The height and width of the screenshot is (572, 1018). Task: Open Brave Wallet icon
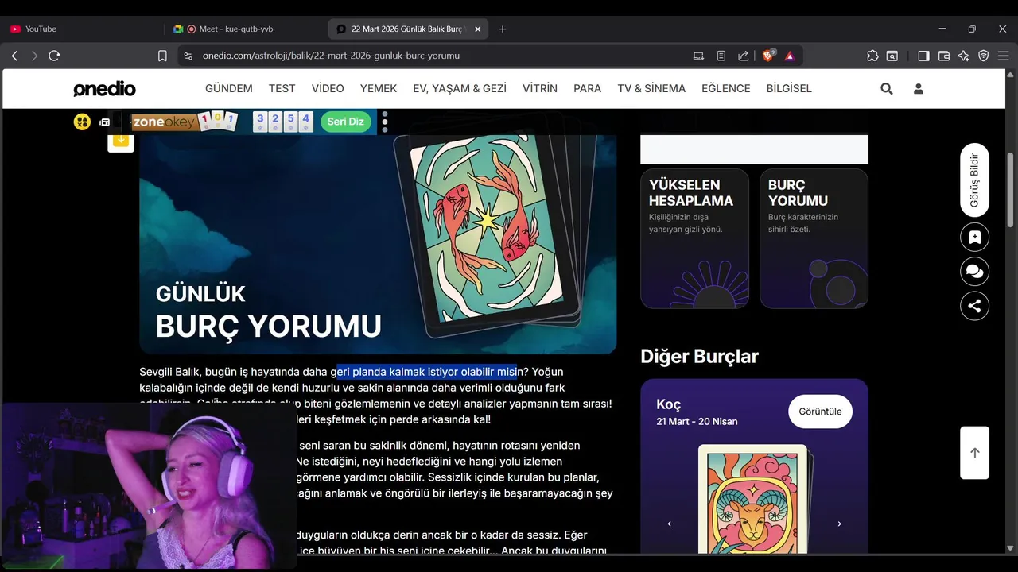click(x=944, y=56)
